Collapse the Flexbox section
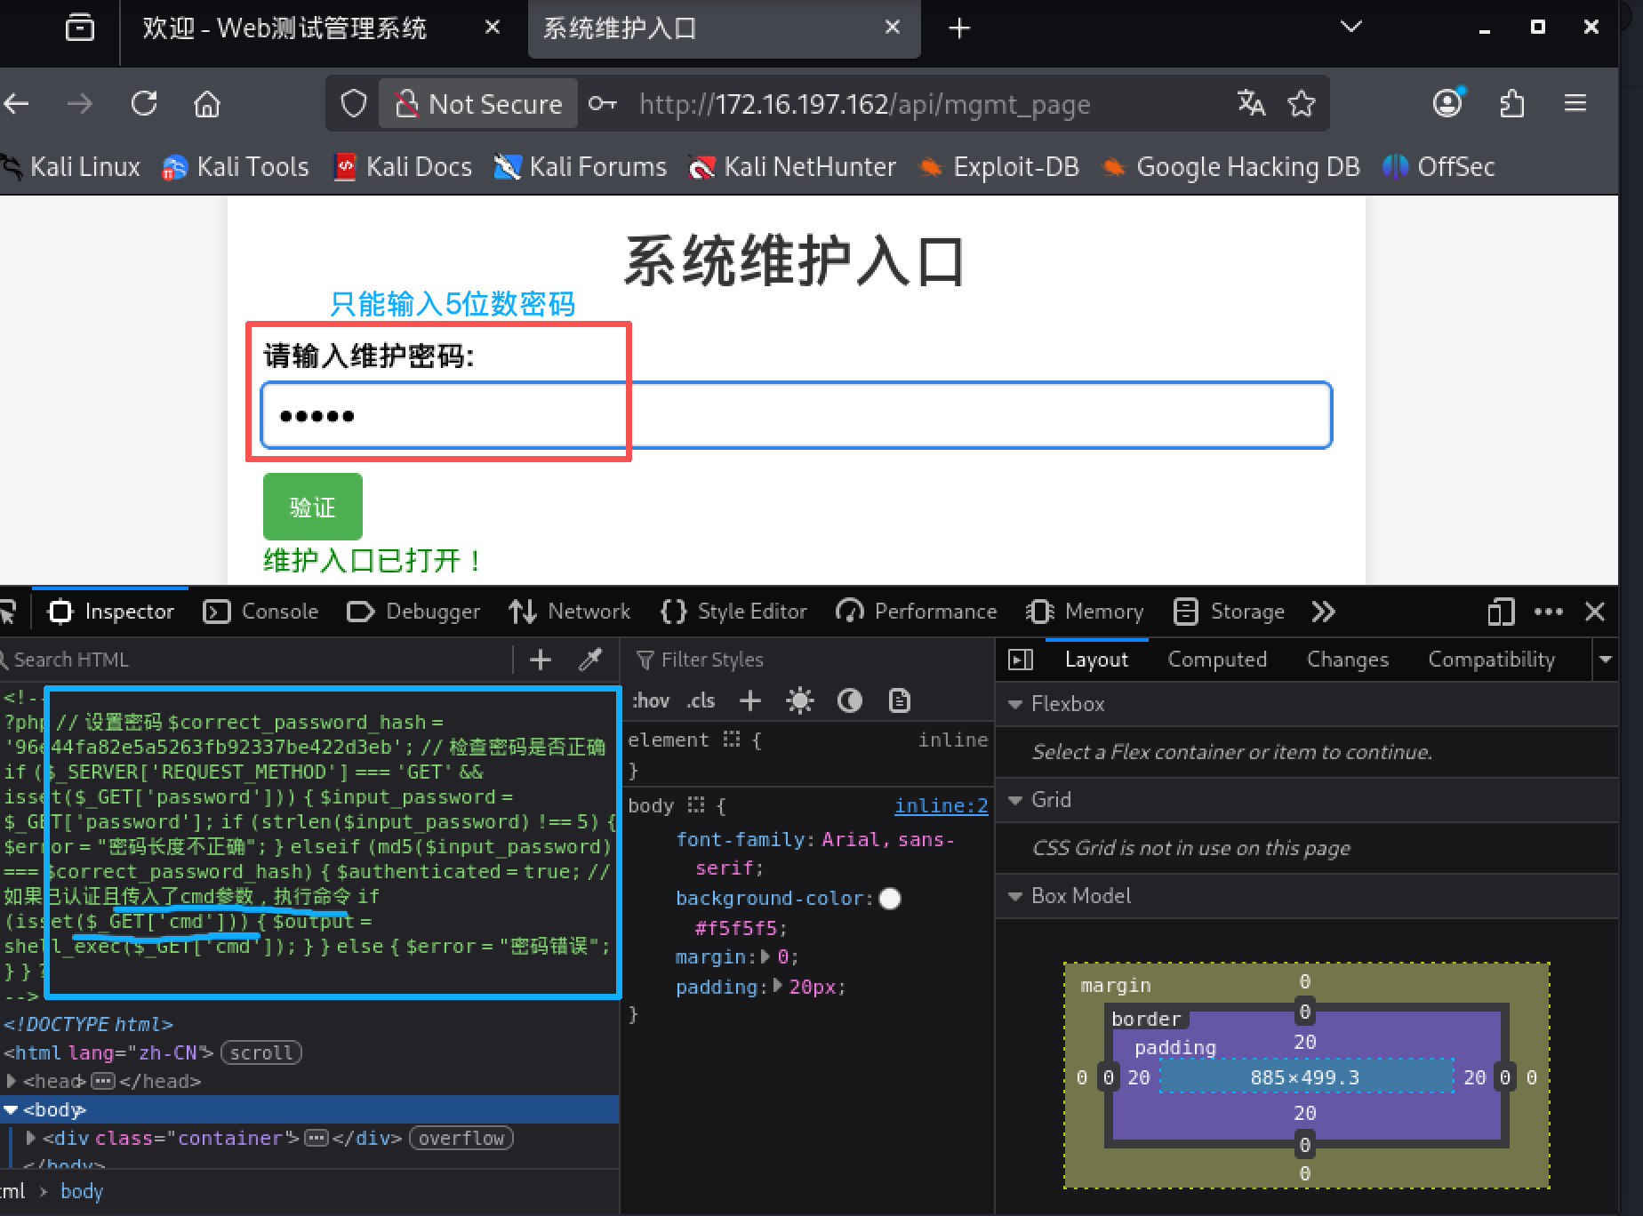Image resolution: width=1643 pixels, height=1216 pixels. (1015, 704)
